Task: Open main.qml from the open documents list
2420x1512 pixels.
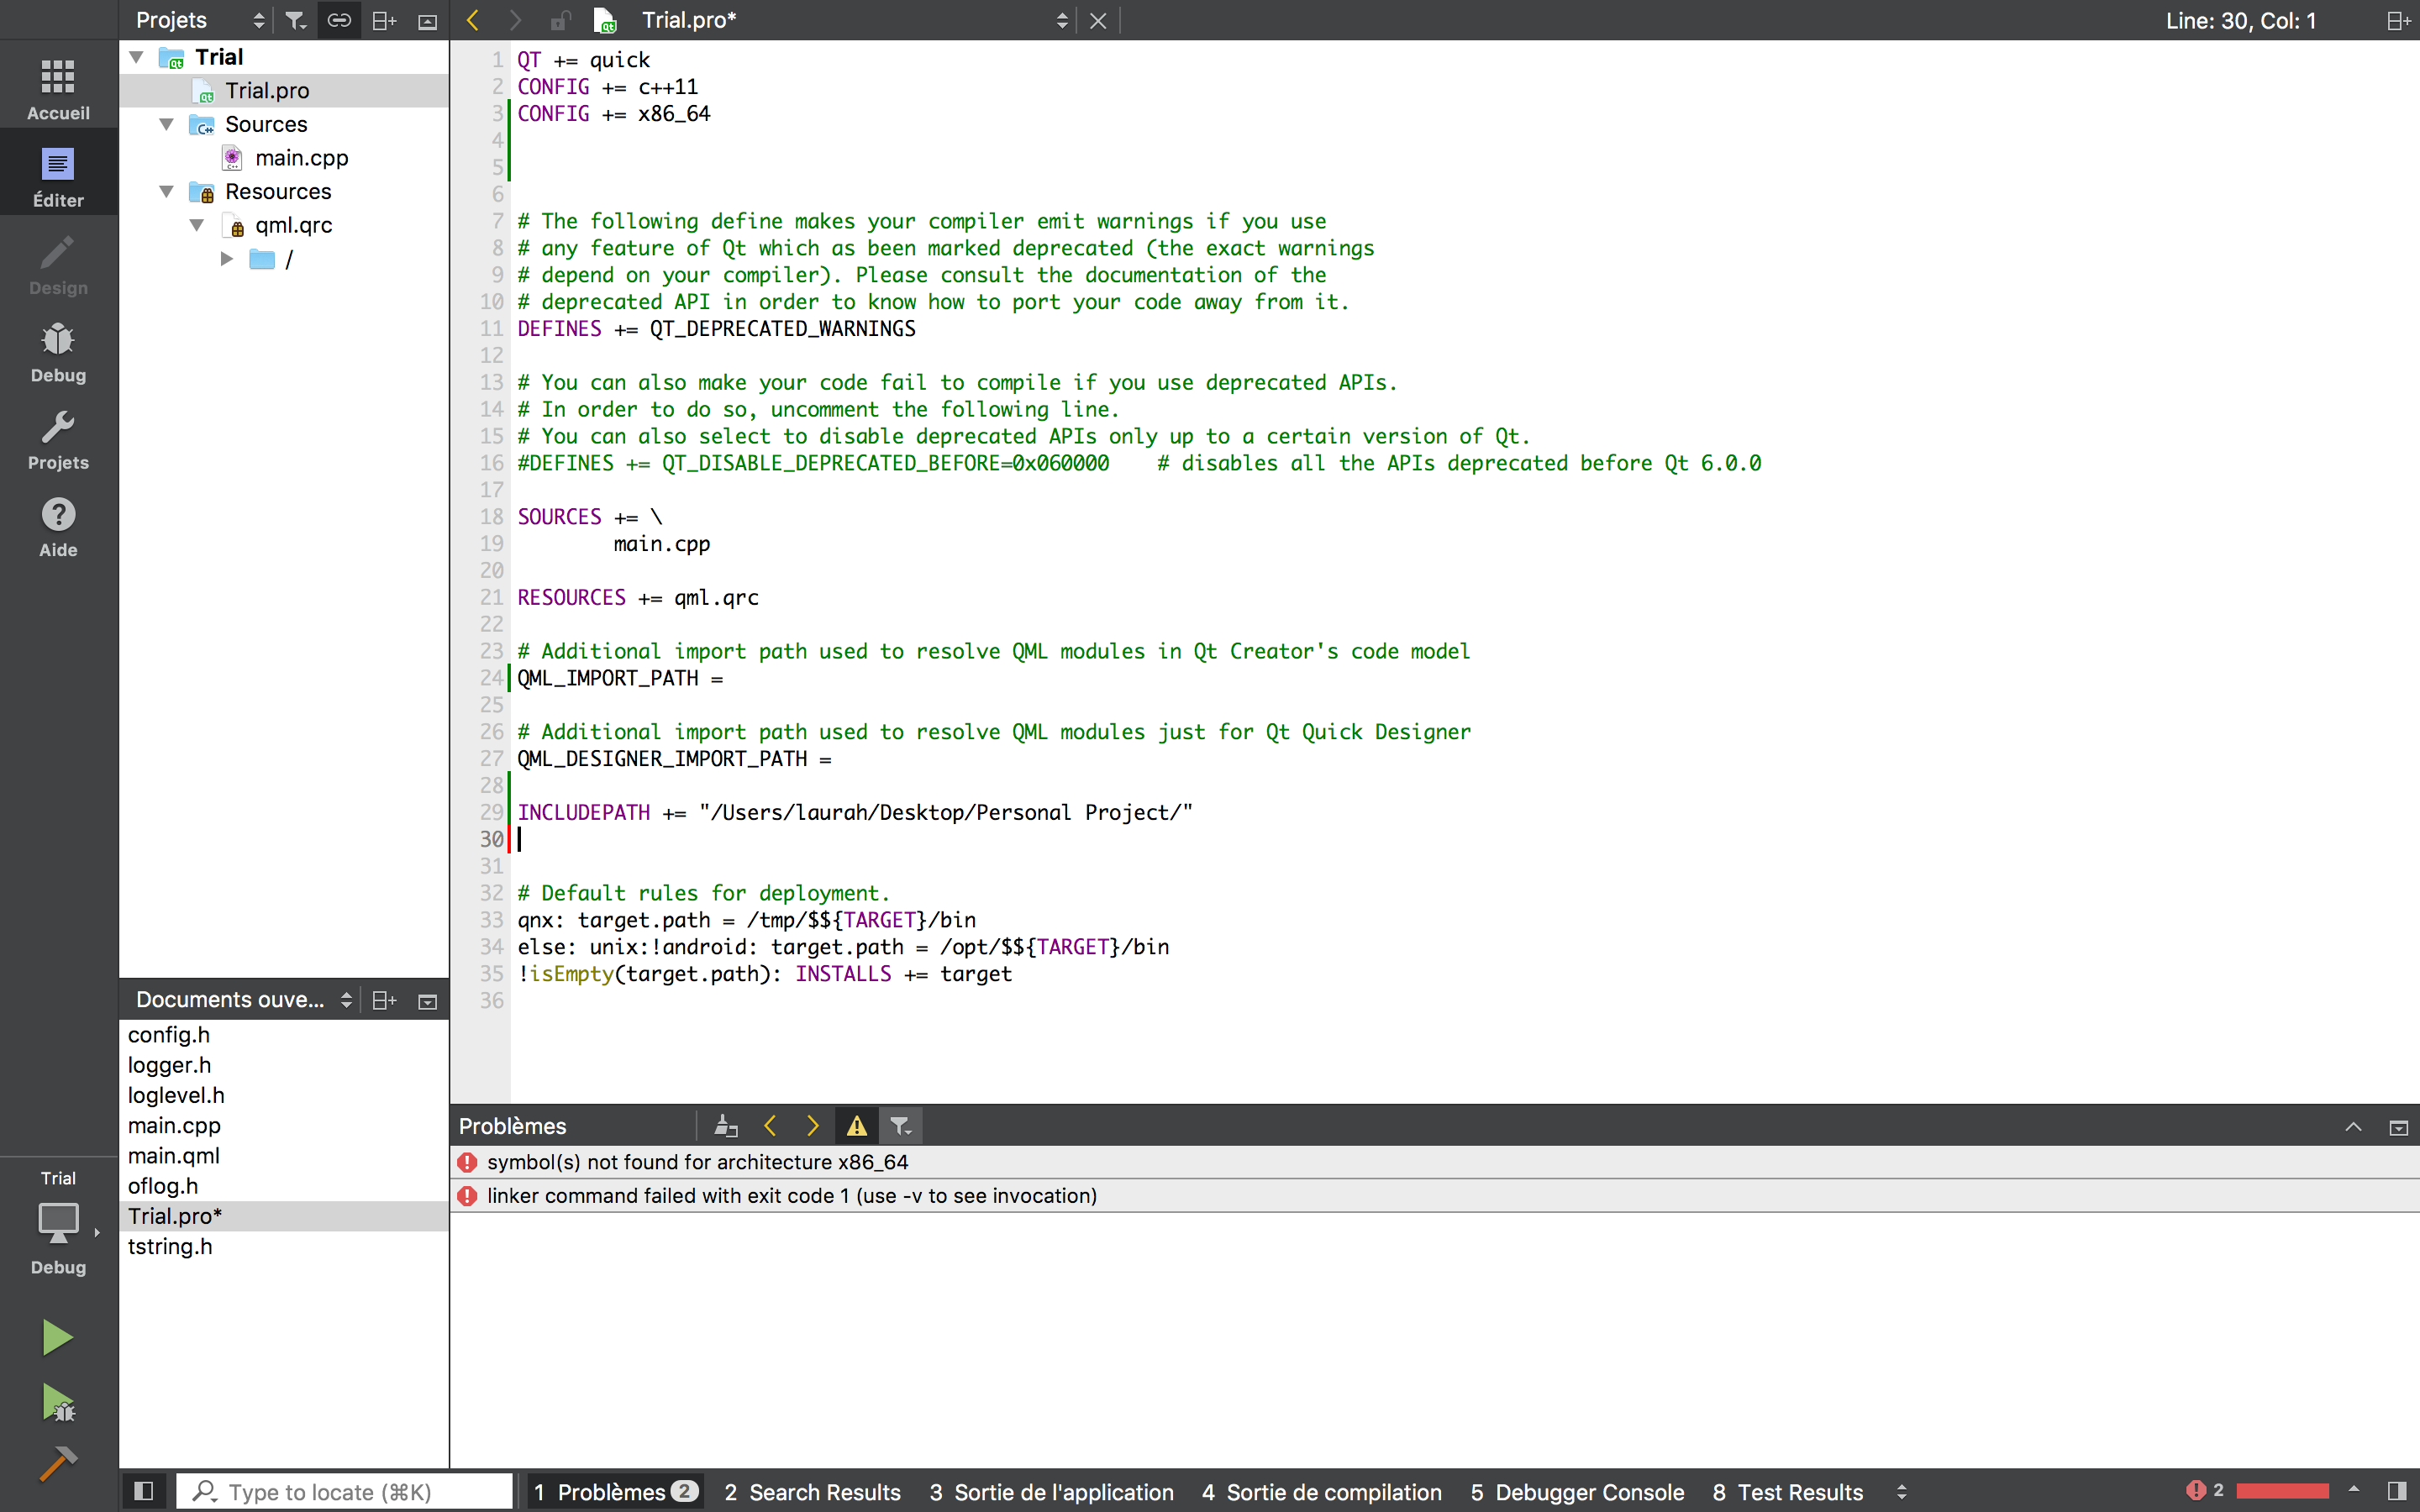Action: point(174,1155)
